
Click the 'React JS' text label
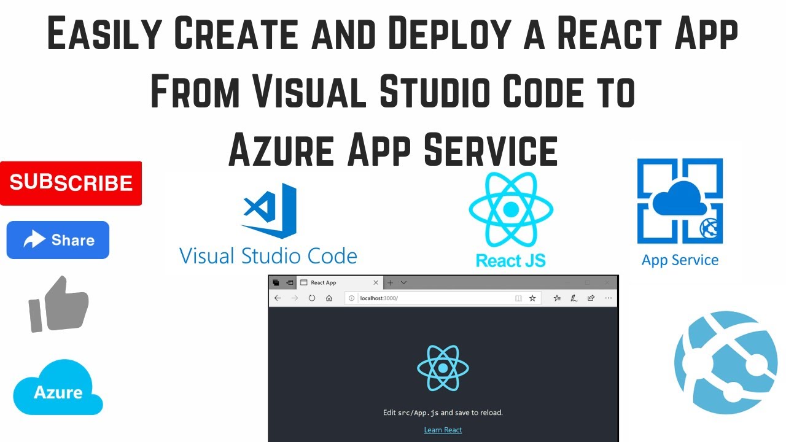click(x=511, y=260)
